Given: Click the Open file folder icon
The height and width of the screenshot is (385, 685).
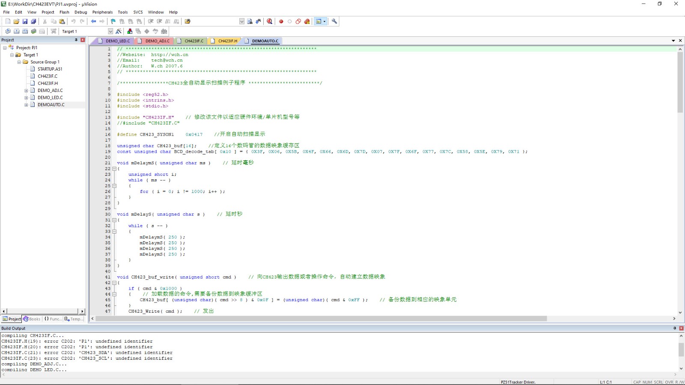Looking at the screenshot, I should [x=16, y=21].
